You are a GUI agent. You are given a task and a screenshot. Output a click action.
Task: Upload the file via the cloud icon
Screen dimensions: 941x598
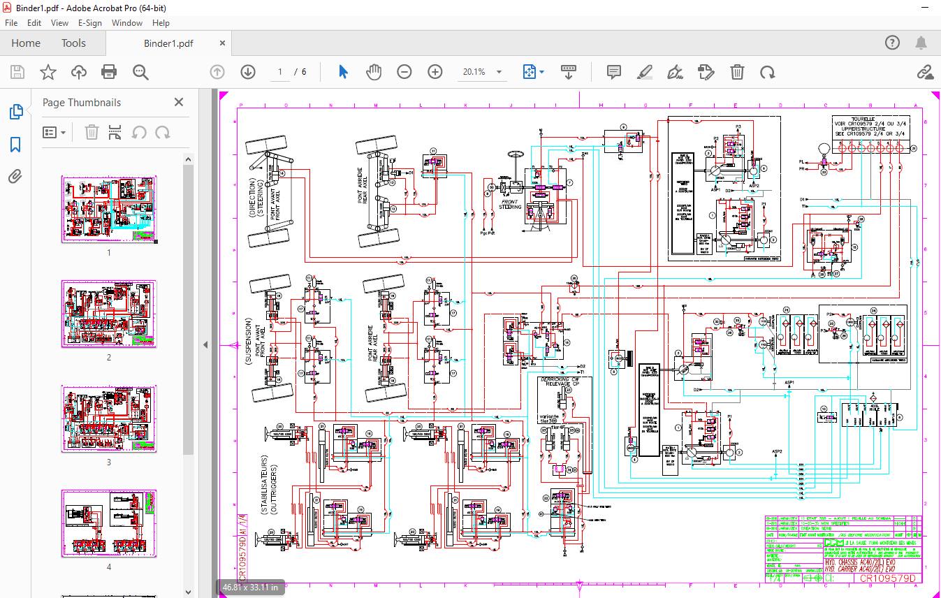[78, 72]
